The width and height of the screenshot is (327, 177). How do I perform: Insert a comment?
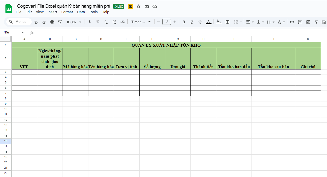click(300, 22)
